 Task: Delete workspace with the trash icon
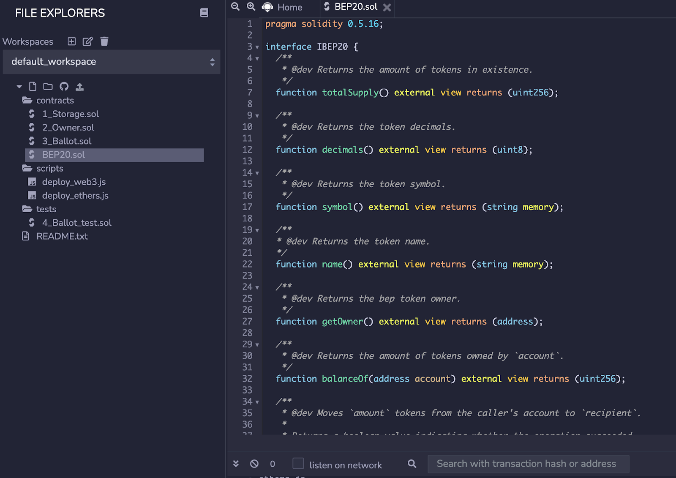click(104, 41)
